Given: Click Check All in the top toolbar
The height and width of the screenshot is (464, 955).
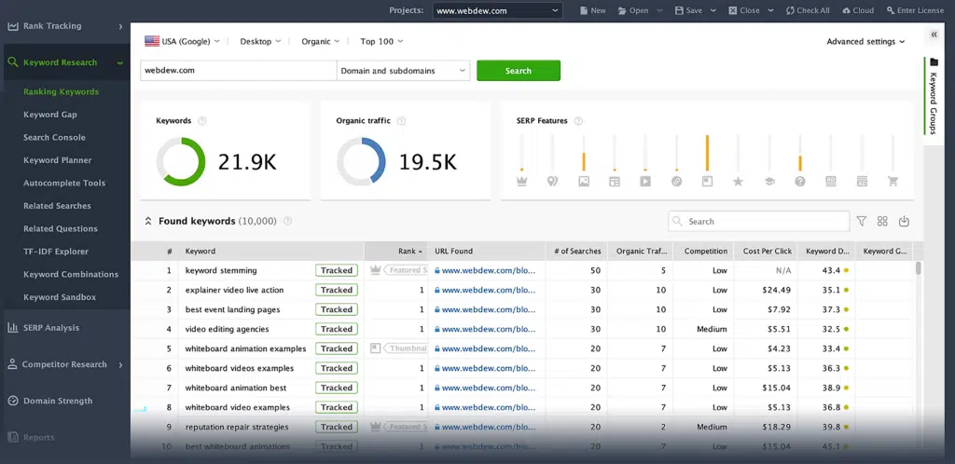Looking at the screenshot, I should pos(808,10).
